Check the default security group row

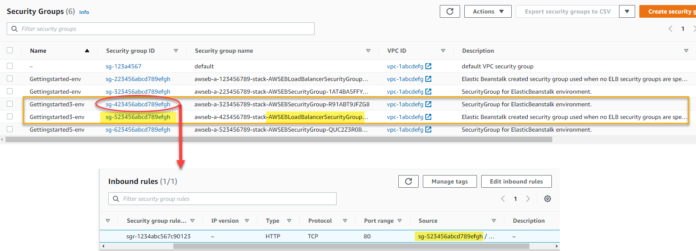click(x=10, y=66)
